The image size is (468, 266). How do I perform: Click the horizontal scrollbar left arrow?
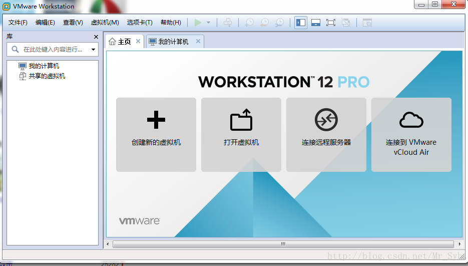108,244
